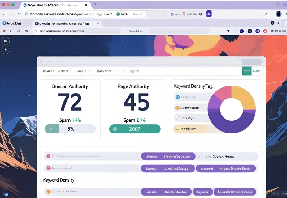Click the orange-red circle icon in MozBar toolbar
This screenshot has width=287, height=198.
[x=265, y=31]
